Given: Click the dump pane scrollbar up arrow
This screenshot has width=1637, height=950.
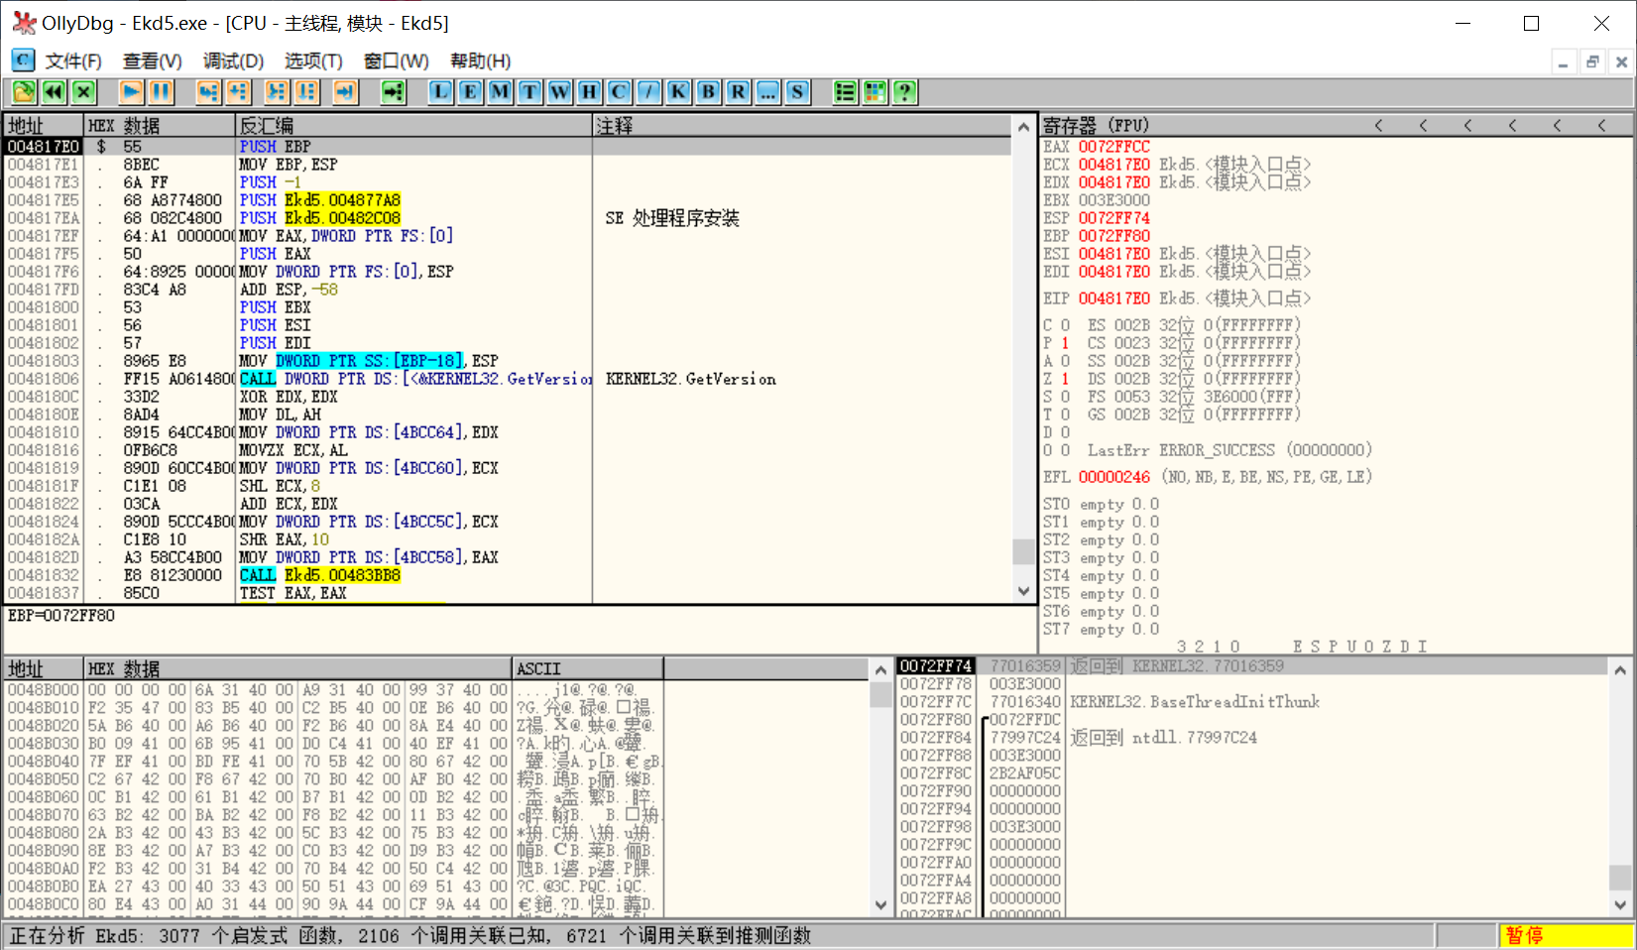Looking at the screenshot, I should (x=880, y=670).
